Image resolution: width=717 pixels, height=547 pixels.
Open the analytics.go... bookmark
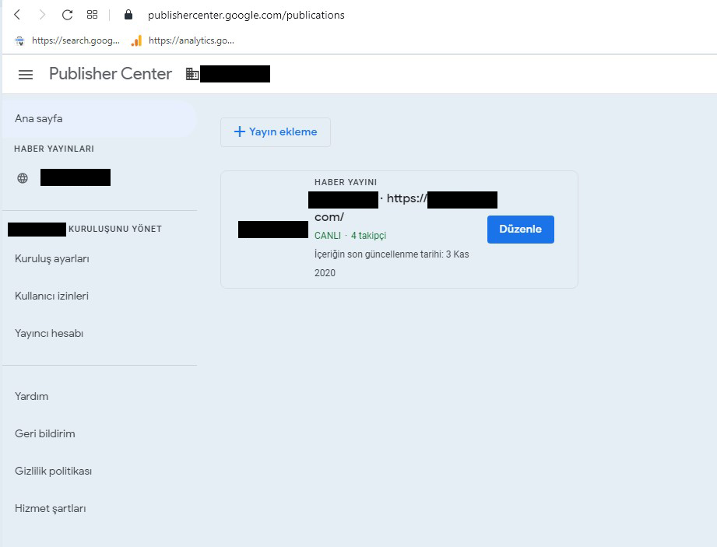click(x=182, y=40)
